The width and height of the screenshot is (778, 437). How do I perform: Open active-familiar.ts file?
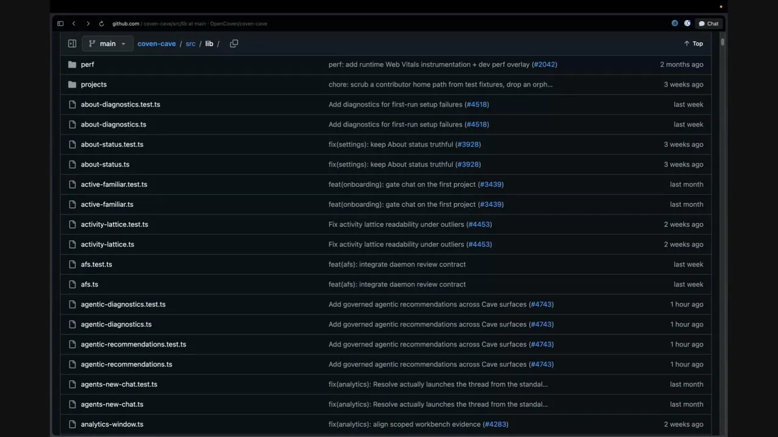point(107,205)
